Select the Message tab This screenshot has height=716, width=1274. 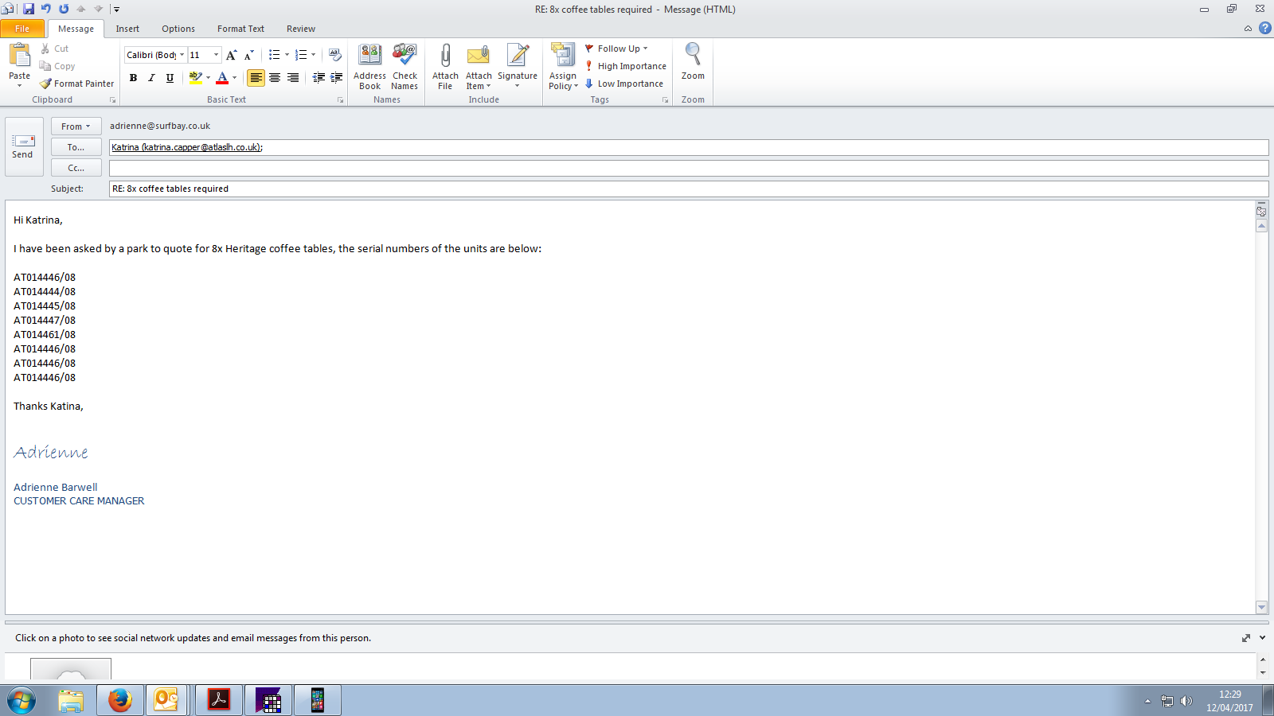(76, 29)
